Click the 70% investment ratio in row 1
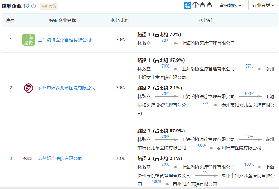This screenshot has width=279, height=189. pos(120,40)
